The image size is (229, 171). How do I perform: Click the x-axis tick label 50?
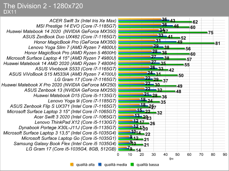click(177, 155)
